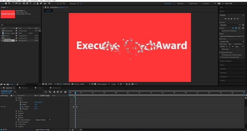Viewport: 247px width, 131px height.
Task: Switch to the Comp 2 timeline tab
Action: 40,88
